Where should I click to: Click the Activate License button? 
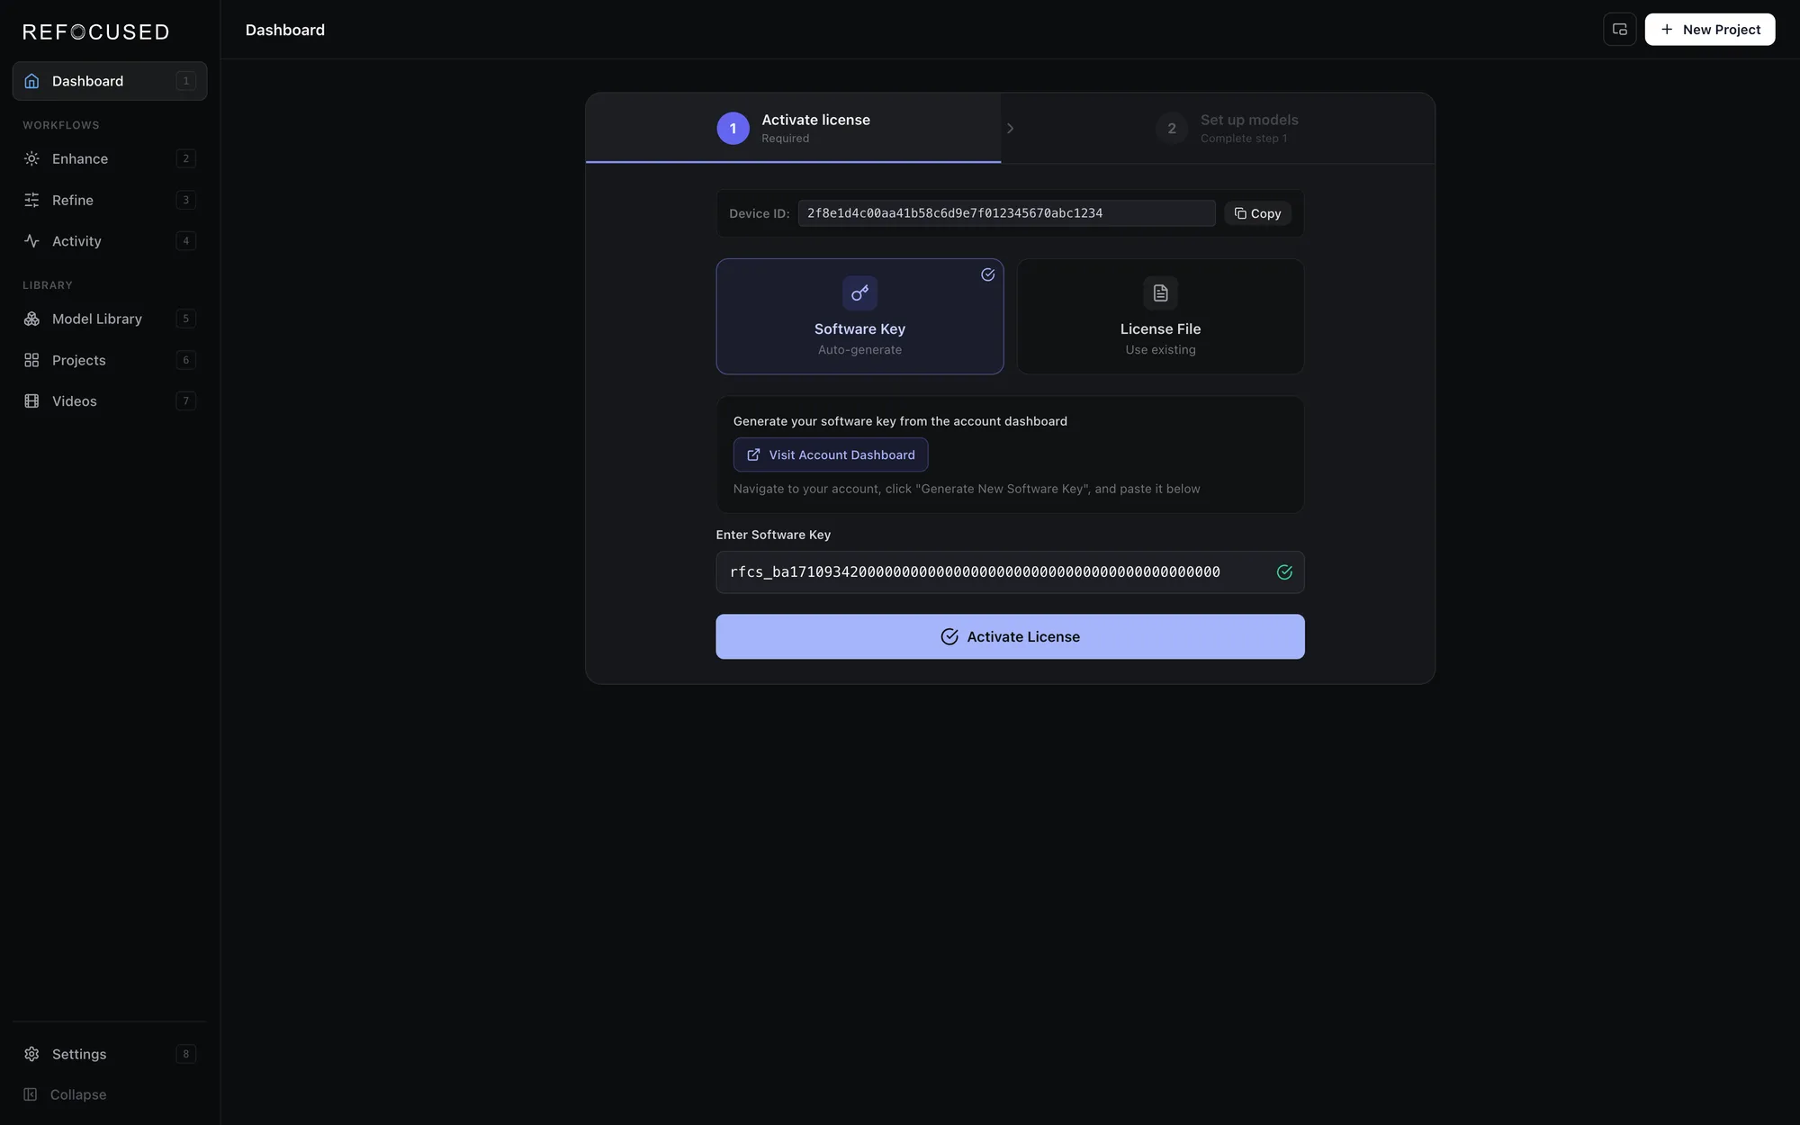[1010, 637]
